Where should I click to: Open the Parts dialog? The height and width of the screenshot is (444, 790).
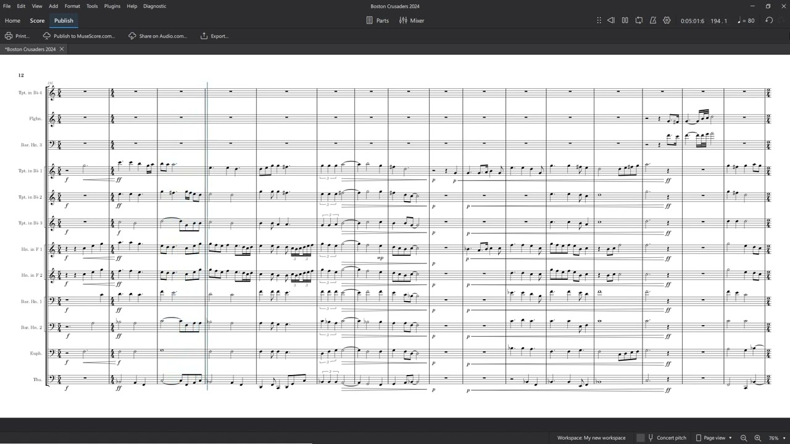click(x=377, y=20)
